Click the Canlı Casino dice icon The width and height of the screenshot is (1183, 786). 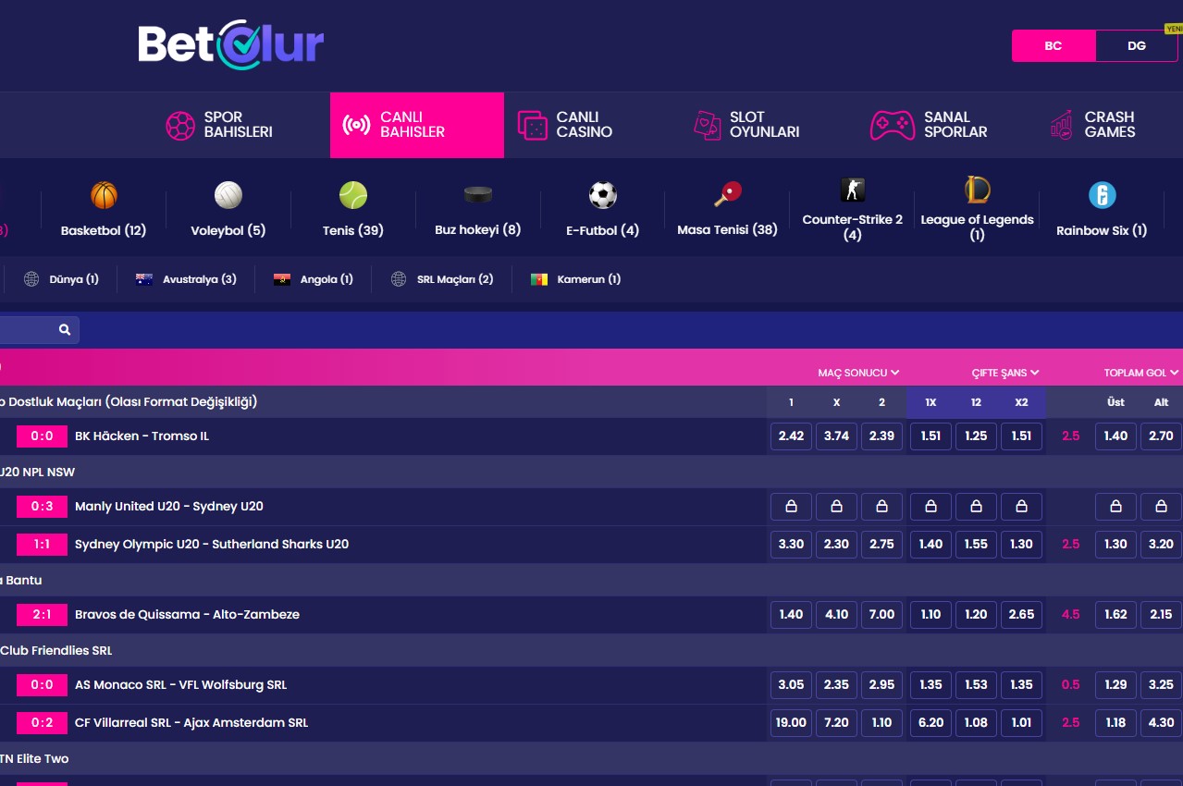click(533, 125)
